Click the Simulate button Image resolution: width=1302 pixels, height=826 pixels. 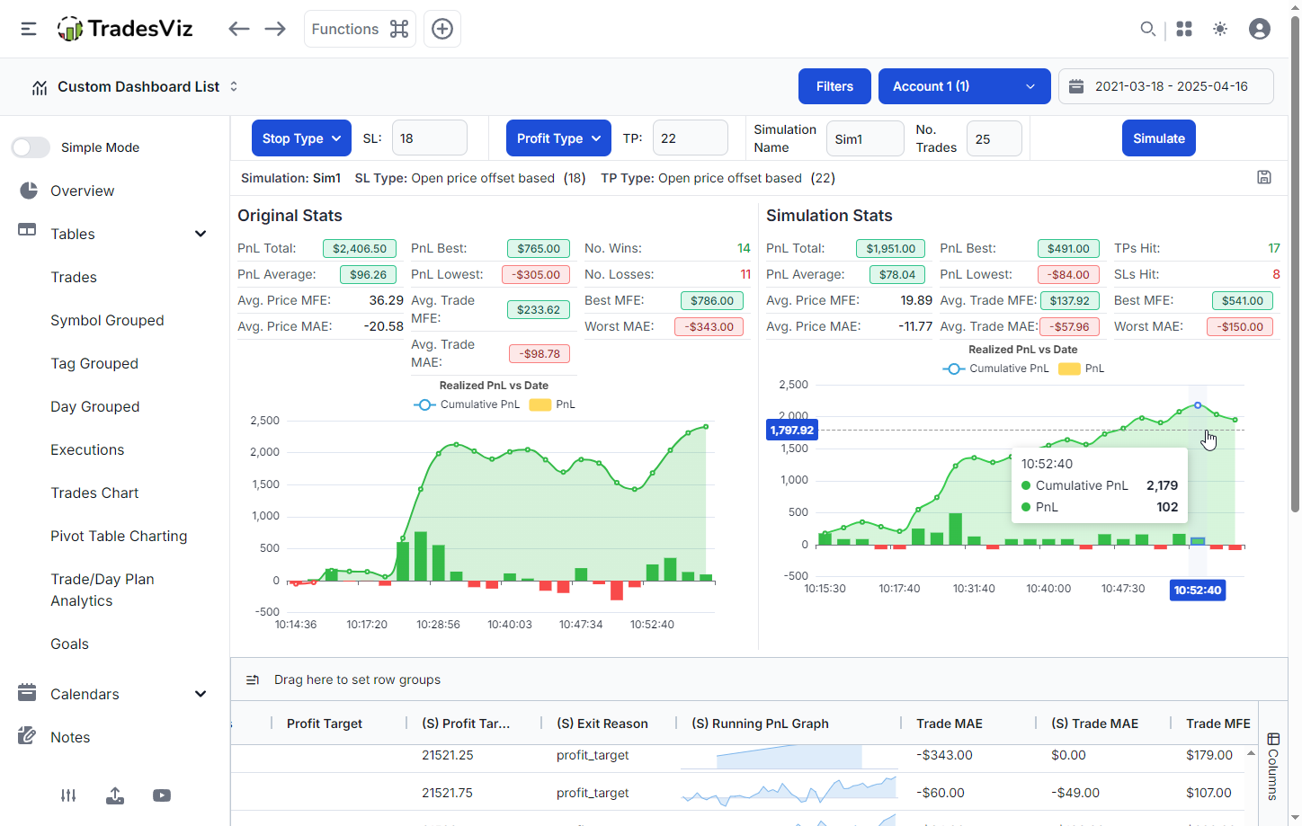[x=1158, y=138]
